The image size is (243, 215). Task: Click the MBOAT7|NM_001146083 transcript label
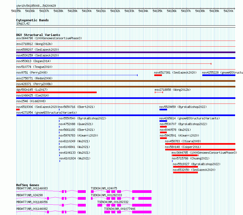[x=32, y=188]
